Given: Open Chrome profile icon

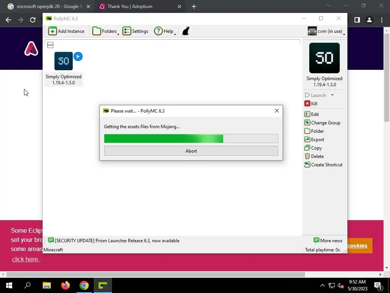Looking at the screenshot, I should coord(369,20).
